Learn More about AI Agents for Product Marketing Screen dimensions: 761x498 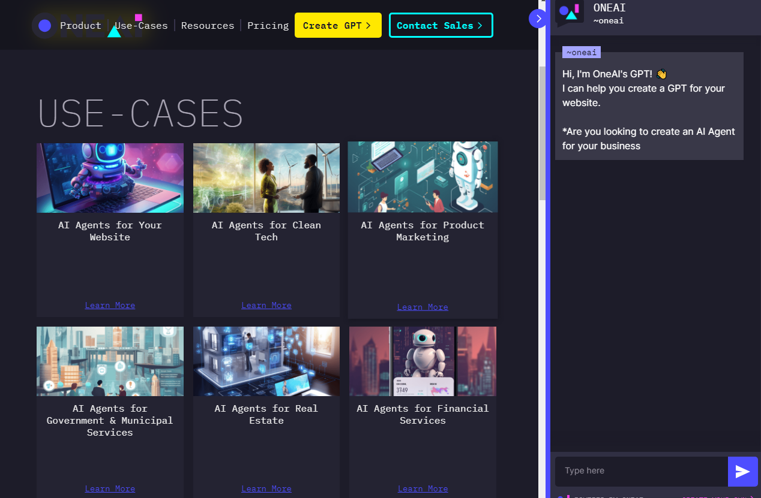[x=423, y=307]
